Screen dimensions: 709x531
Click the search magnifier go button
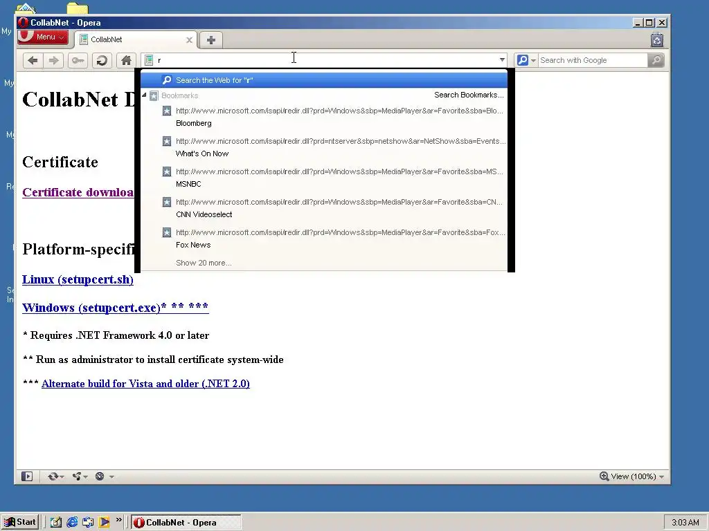point(656,60)
